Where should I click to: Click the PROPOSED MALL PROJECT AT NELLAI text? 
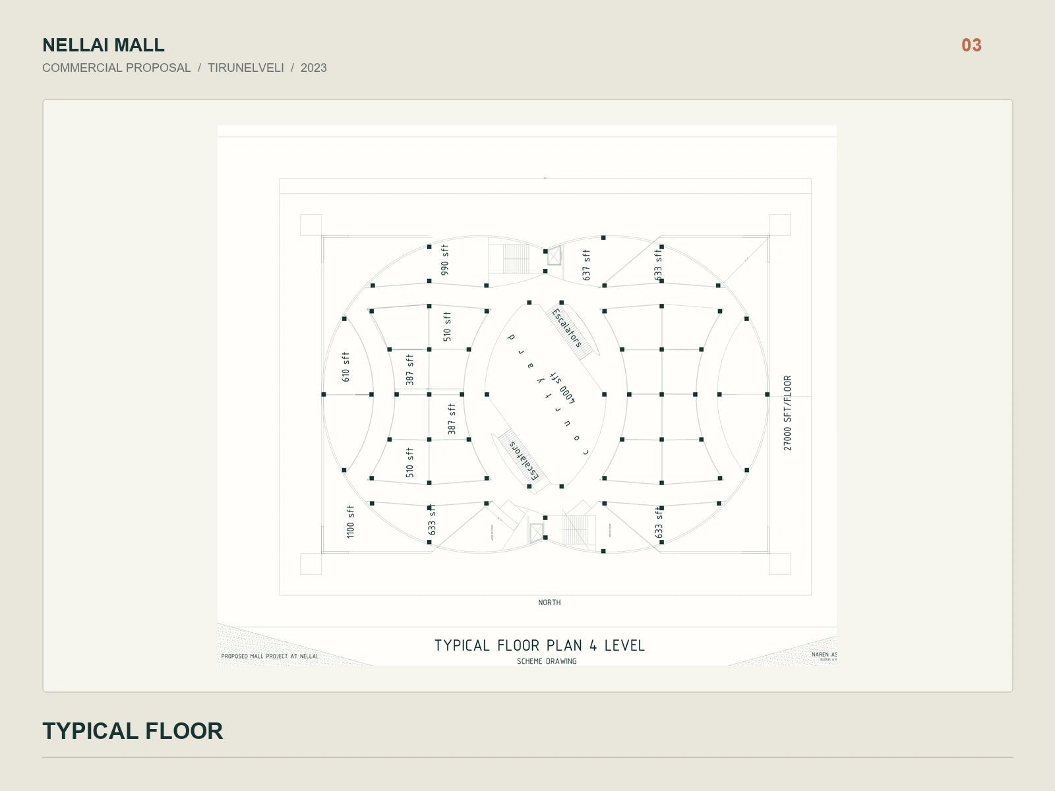tap(270, 657)
